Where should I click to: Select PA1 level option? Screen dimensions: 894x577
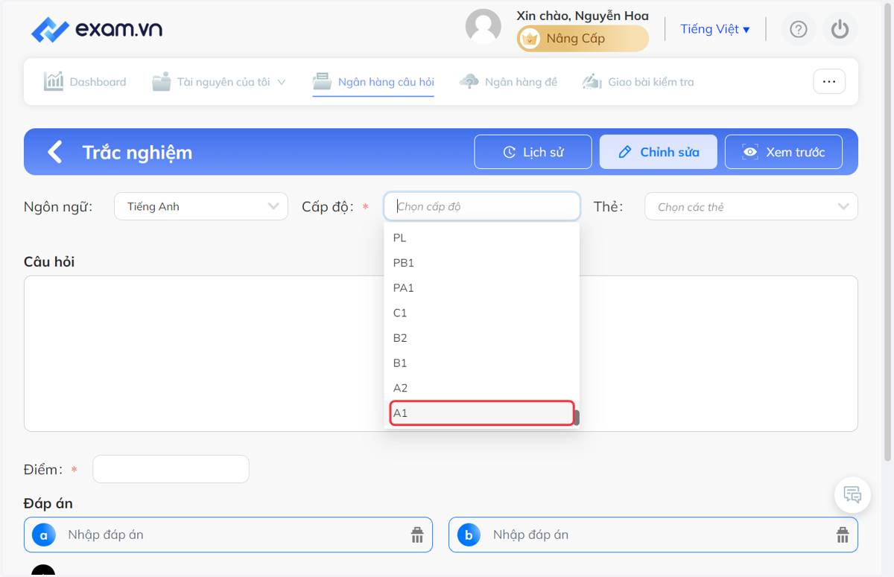tap(482, 288)
